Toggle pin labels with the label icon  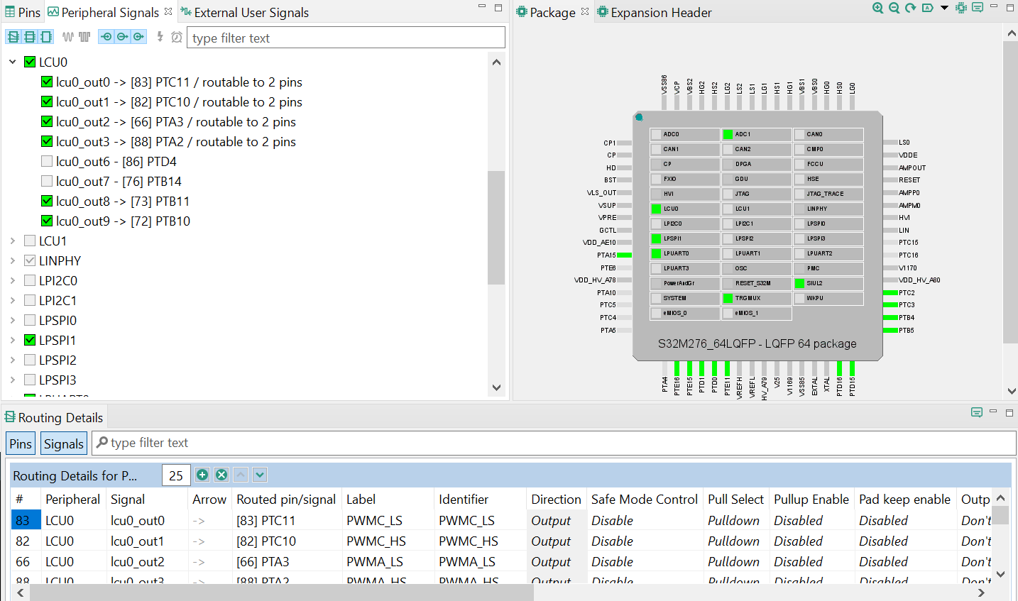[926, 8]
